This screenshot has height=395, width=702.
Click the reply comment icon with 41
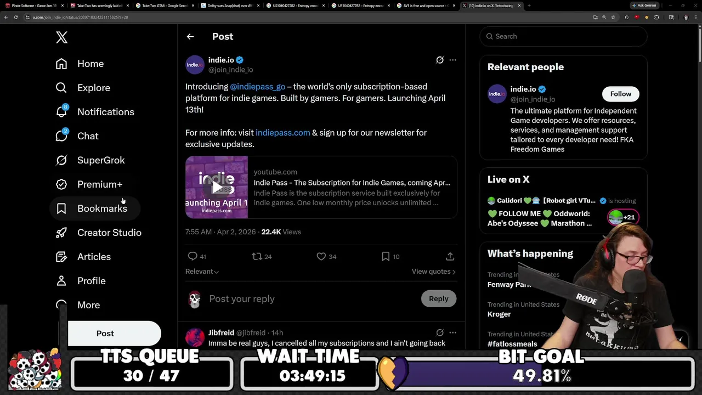(193, 256)
